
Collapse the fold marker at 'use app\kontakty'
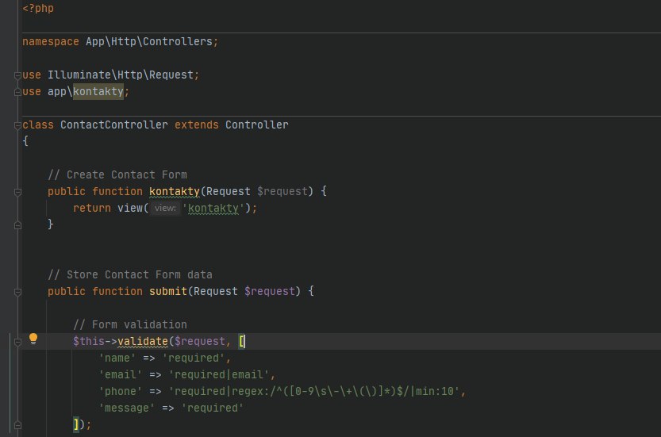(x=17, y=92)
